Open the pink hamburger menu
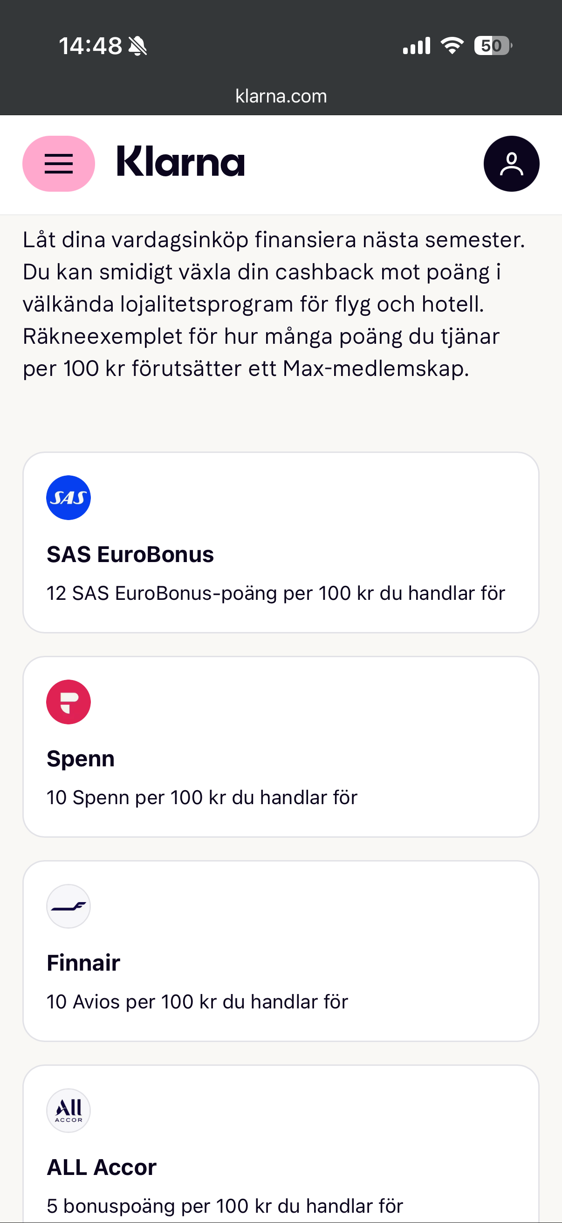 coord(58,164)
